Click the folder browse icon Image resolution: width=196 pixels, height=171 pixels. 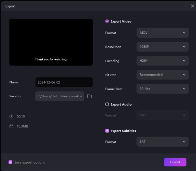pyautogui.click(x=90, y=96)
